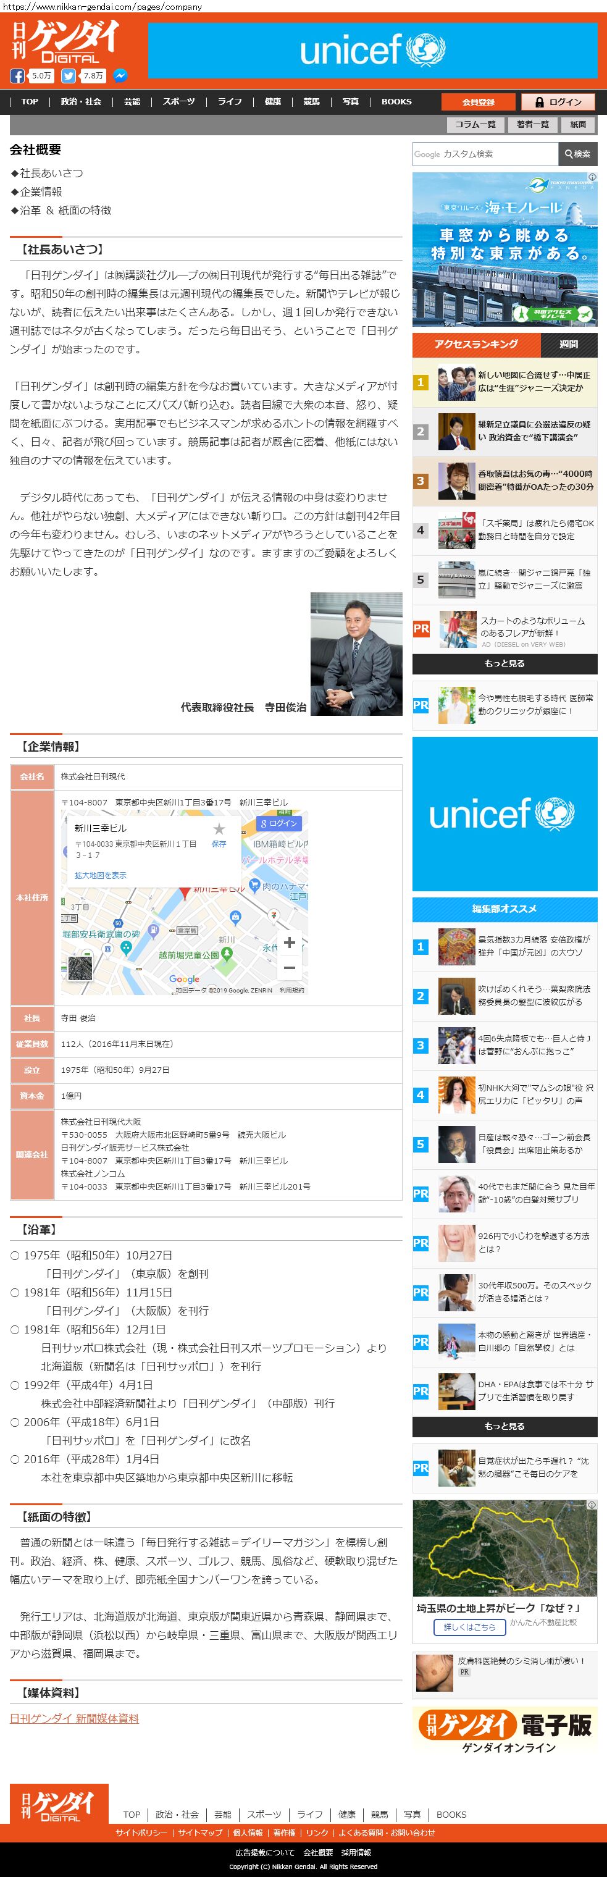607x1877 pixels.
Task: Select the 著者一覧 tab
Action: (x=533, y=125)
